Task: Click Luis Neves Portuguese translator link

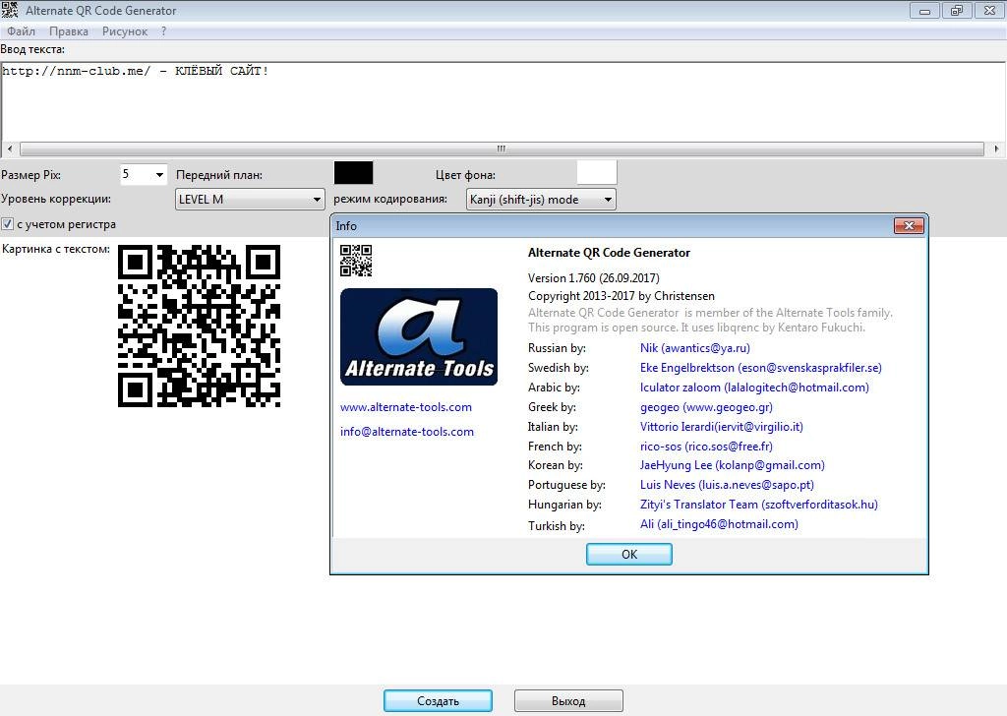Action: coord(727,485)
